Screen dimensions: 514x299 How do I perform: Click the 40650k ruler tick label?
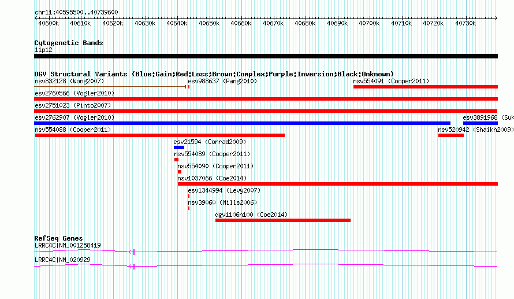tap(209, 23)
